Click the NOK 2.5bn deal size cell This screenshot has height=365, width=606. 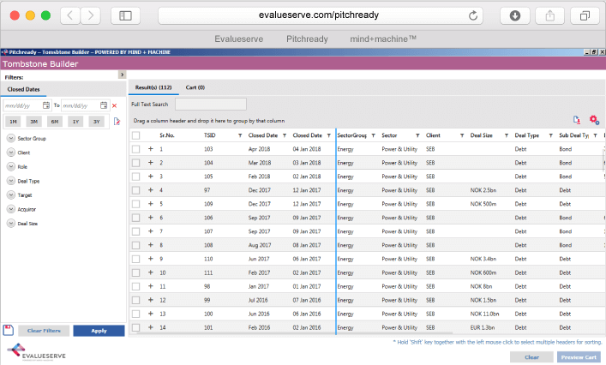[x=483, y=190]
